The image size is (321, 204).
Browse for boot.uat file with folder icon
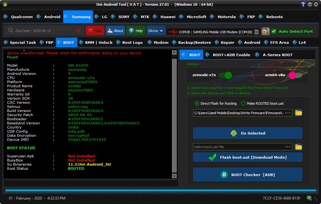298,147
